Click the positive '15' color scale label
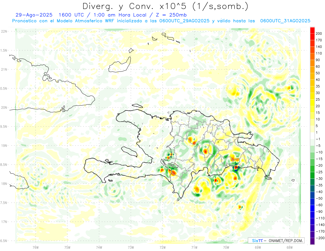 [318, 113]
